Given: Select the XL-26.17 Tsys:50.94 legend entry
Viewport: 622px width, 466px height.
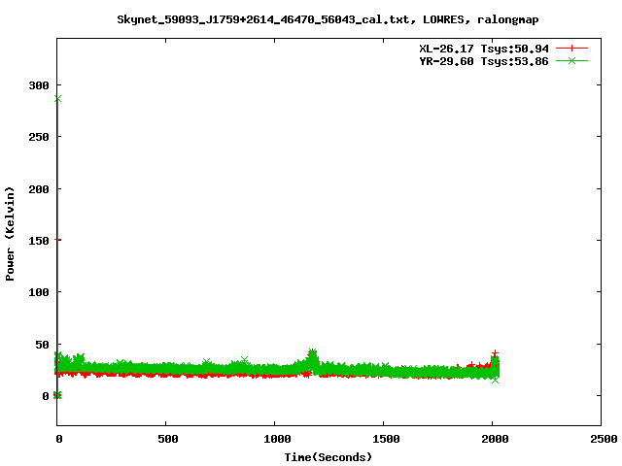Looking at the screenshot, I should 484,49.
